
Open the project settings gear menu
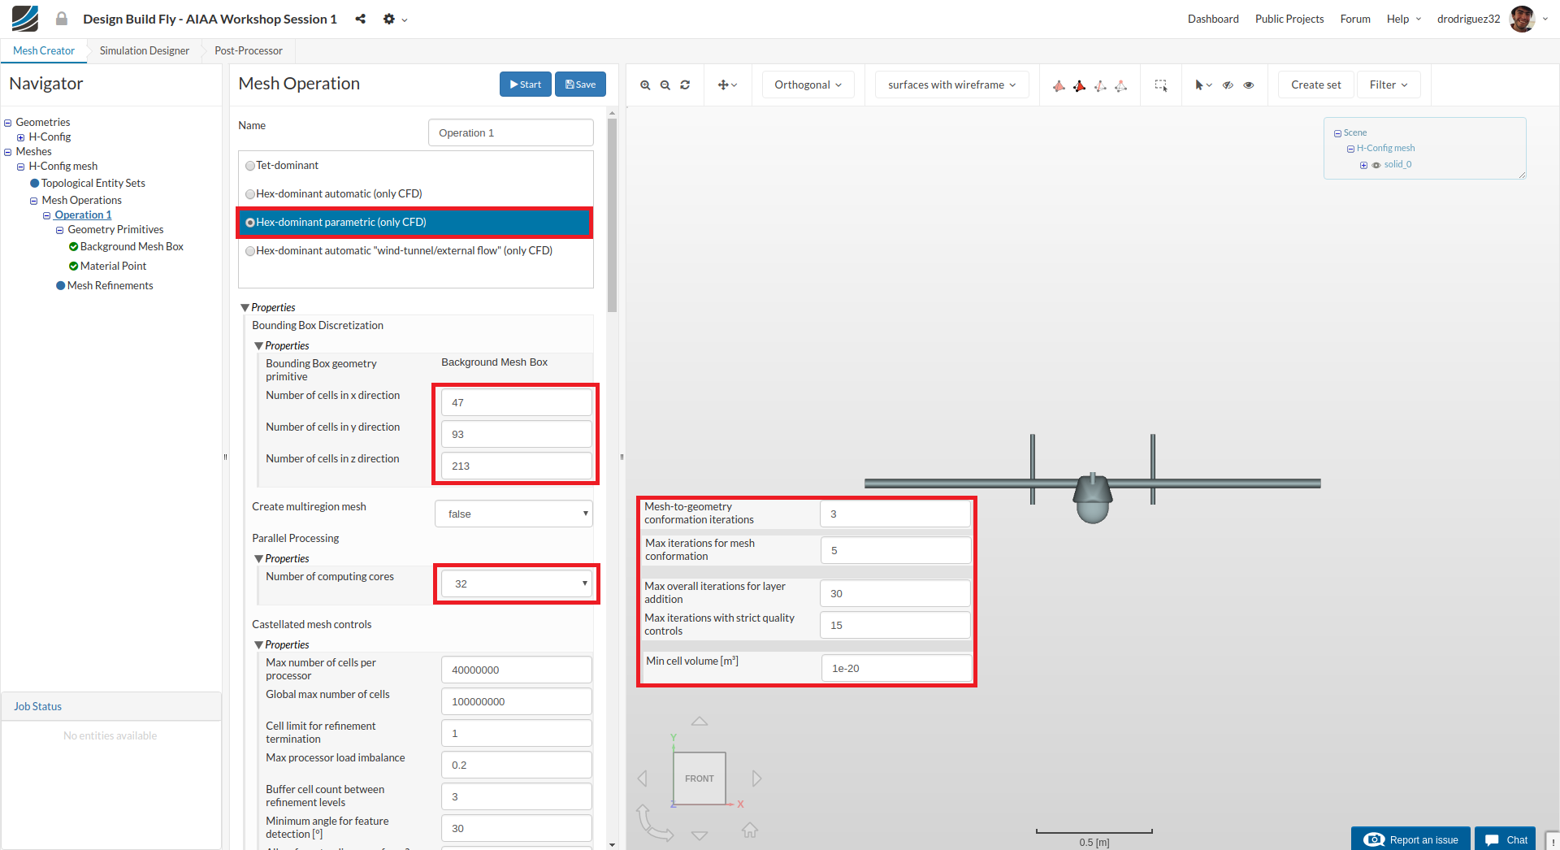tap(395, 19)
